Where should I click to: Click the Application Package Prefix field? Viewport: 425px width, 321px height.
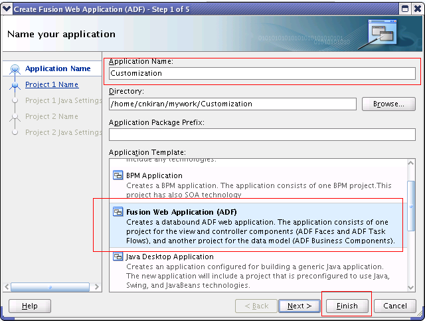pyautogui.click(x=262, y=135)
